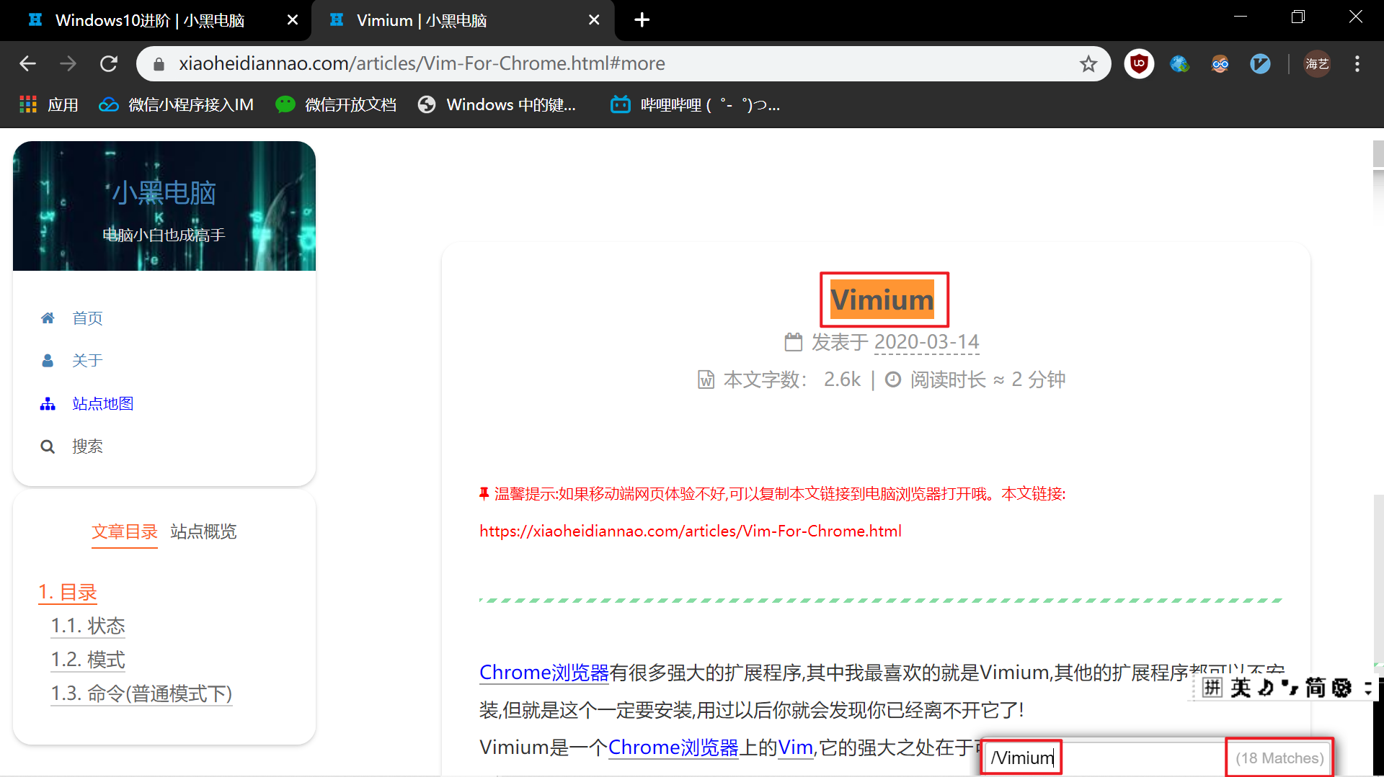Viewport: 1384px width, 777px height.
Task: Open a new browser tab with plus button
Action: coord(642,19)
